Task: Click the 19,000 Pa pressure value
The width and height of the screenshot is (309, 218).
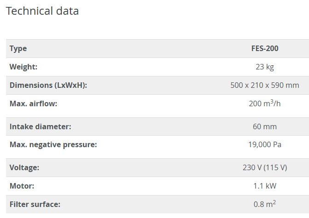Action: point(265,145)
